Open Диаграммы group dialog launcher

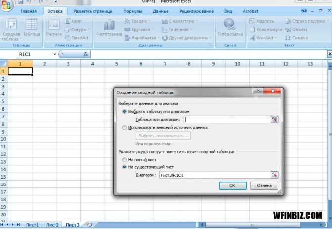211,45
